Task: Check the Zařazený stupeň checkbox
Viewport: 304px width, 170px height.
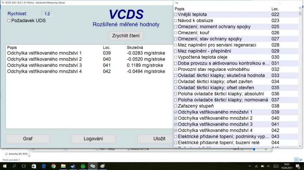Action: click(176, 106)
